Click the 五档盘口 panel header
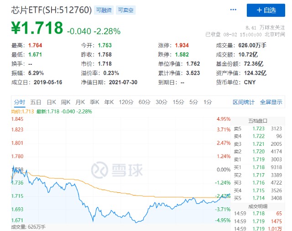 tap(258, 121)
